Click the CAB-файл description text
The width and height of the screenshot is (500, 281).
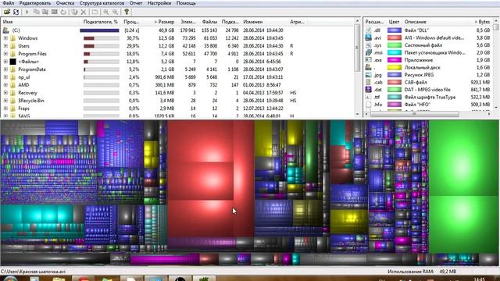point(416,82)
